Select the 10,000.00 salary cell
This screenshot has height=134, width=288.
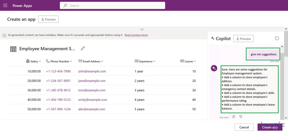(x=34, y=71)
